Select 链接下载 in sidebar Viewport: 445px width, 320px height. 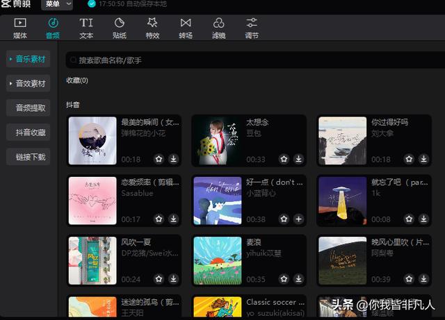click(x=28, y=157)
